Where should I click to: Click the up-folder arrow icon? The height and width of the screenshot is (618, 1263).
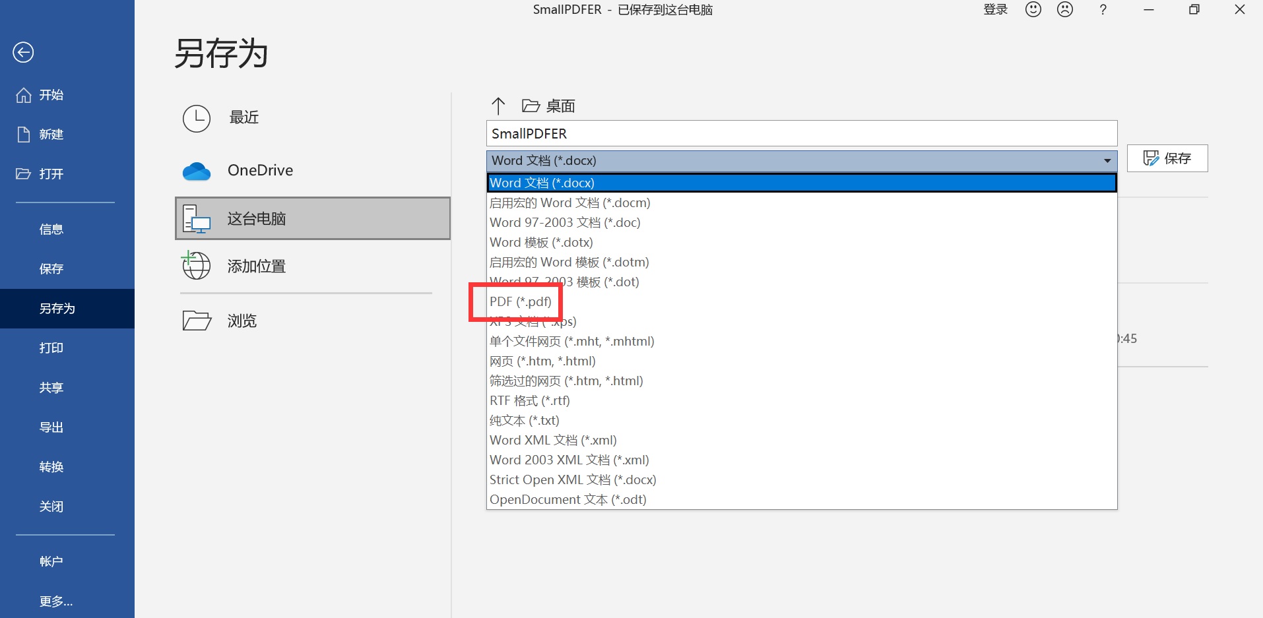(x=498, y=106)
